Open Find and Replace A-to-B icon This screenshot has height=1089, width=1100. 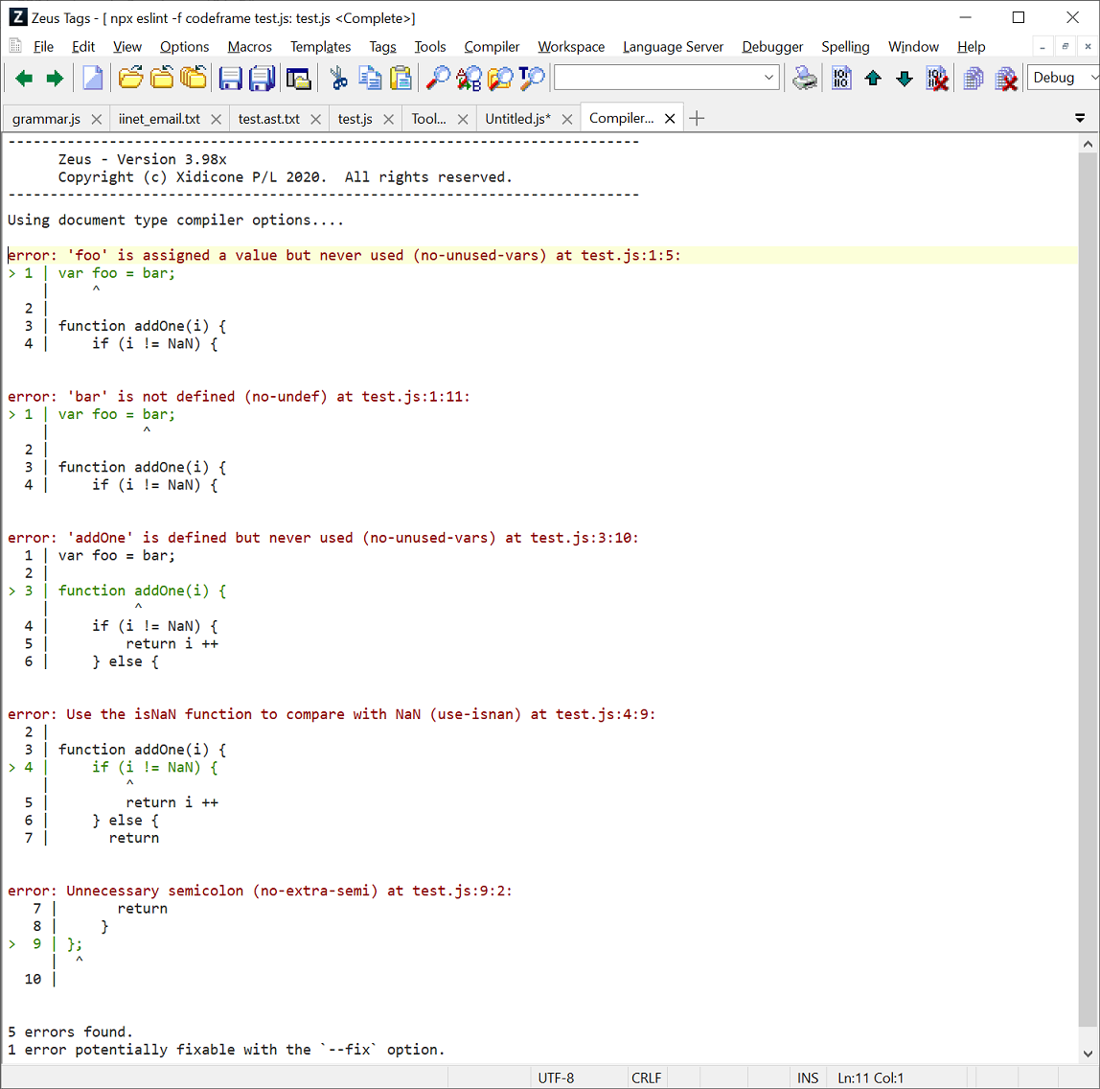click(x=469, y=78)
